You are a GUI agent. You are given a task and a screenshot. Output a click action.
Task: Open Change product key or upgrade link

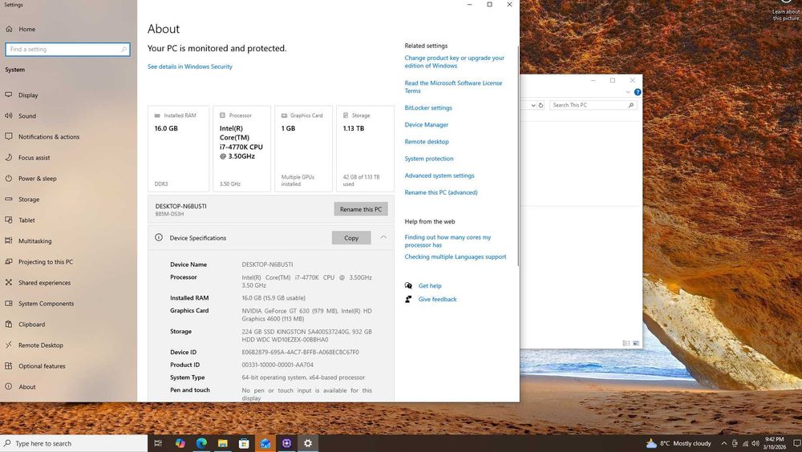[x=454, y=62]
